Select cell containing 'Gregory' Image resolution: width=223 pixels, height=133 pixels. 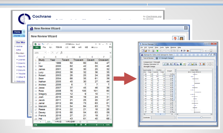click(x=43, y=94)
